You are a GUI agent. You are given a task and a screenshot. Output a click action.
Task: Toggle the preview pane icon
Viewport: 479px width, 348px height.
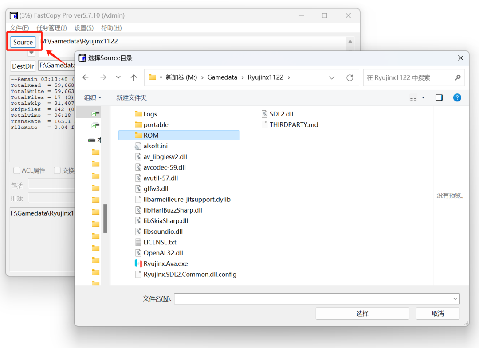click(439, 97)
